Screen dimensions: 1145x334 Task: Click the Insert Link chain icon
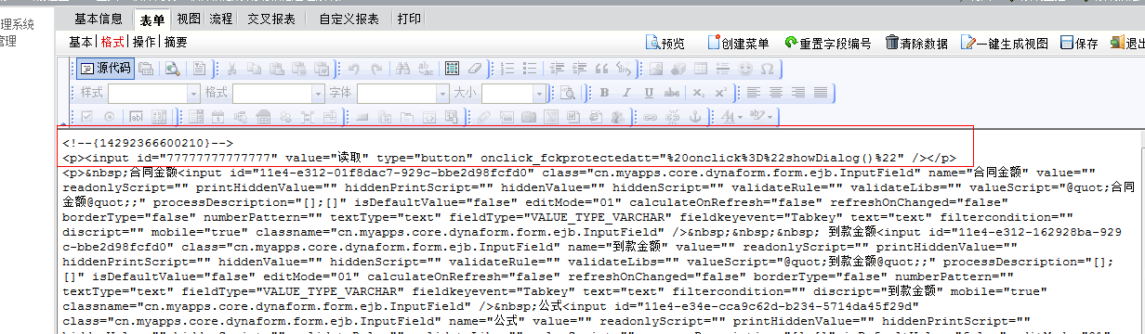pyautogui.click(x=650, y=117)
